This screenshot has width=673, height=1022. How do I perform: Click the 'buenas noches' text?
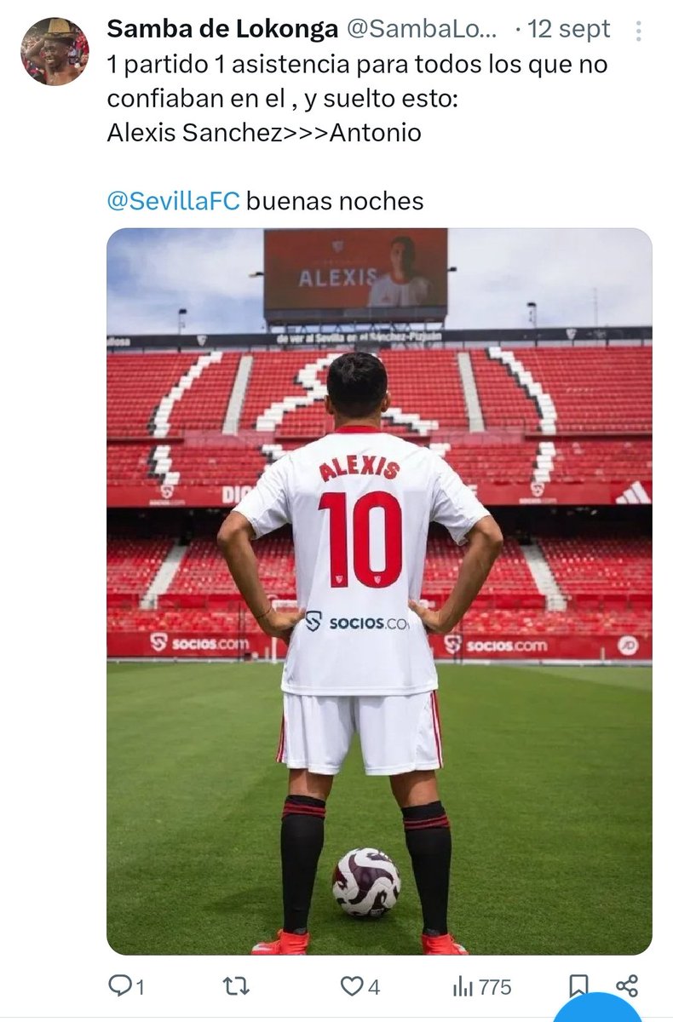click(335, 201)
